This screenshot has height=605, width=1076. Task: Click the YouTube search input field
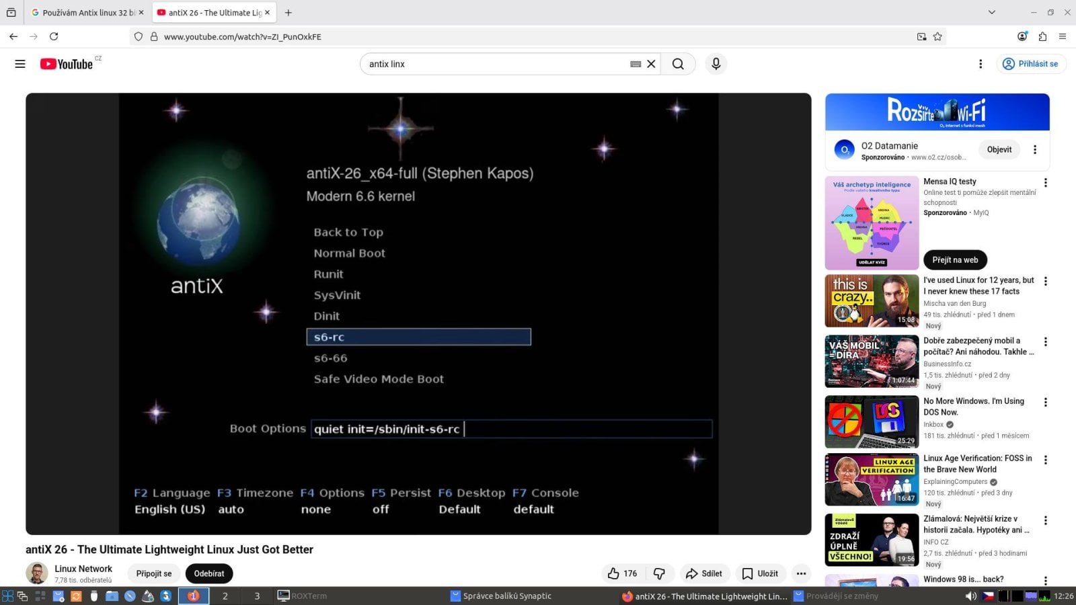(x=498, y=64)
